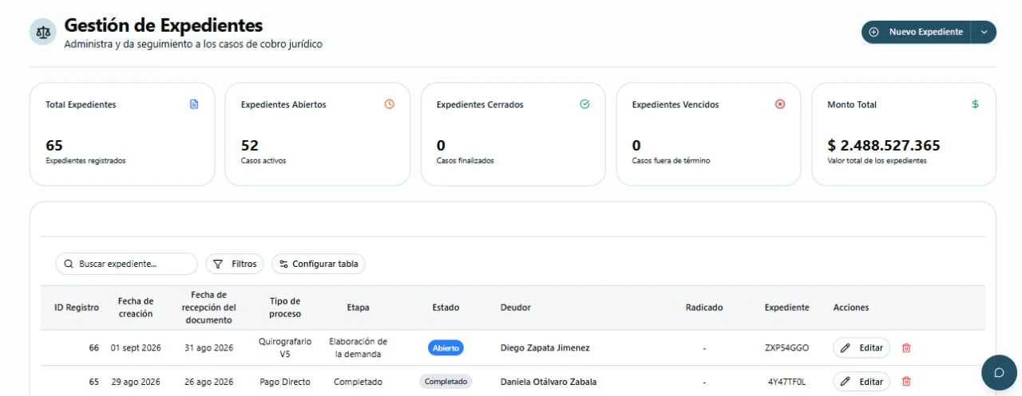Open Configurar tabla settings
The width and height of the screenshot is (1022, 396).
coord(318,264)
